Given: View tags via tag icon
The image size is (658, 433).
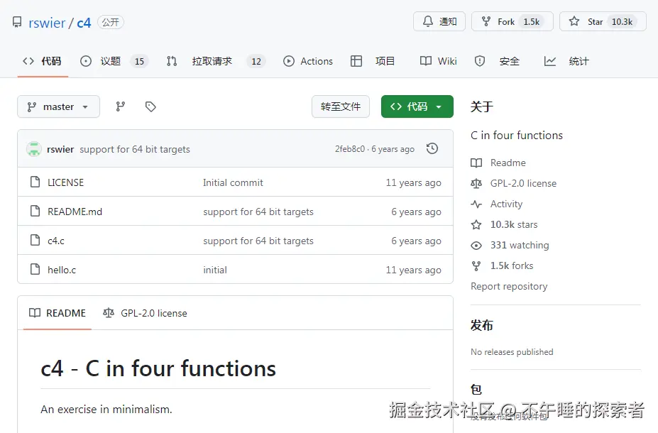Looking at the screenshot, I should [x=150, y=106].
